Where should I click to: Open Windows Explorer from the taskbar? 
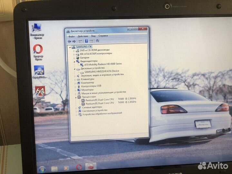click(x=54, y=169)
